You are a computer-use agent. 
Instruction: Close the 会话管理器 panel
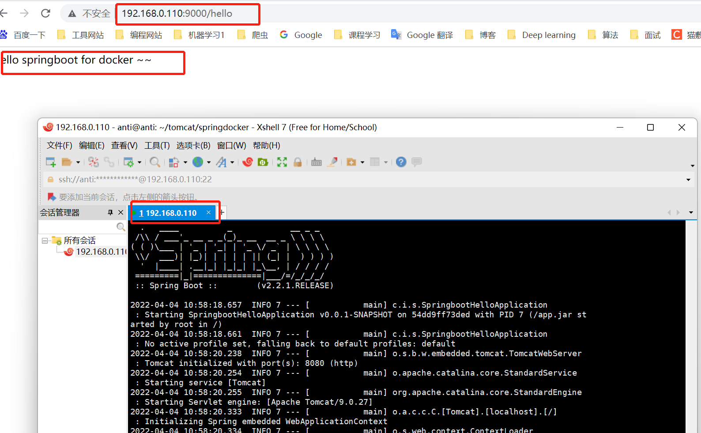pos(121,212)
